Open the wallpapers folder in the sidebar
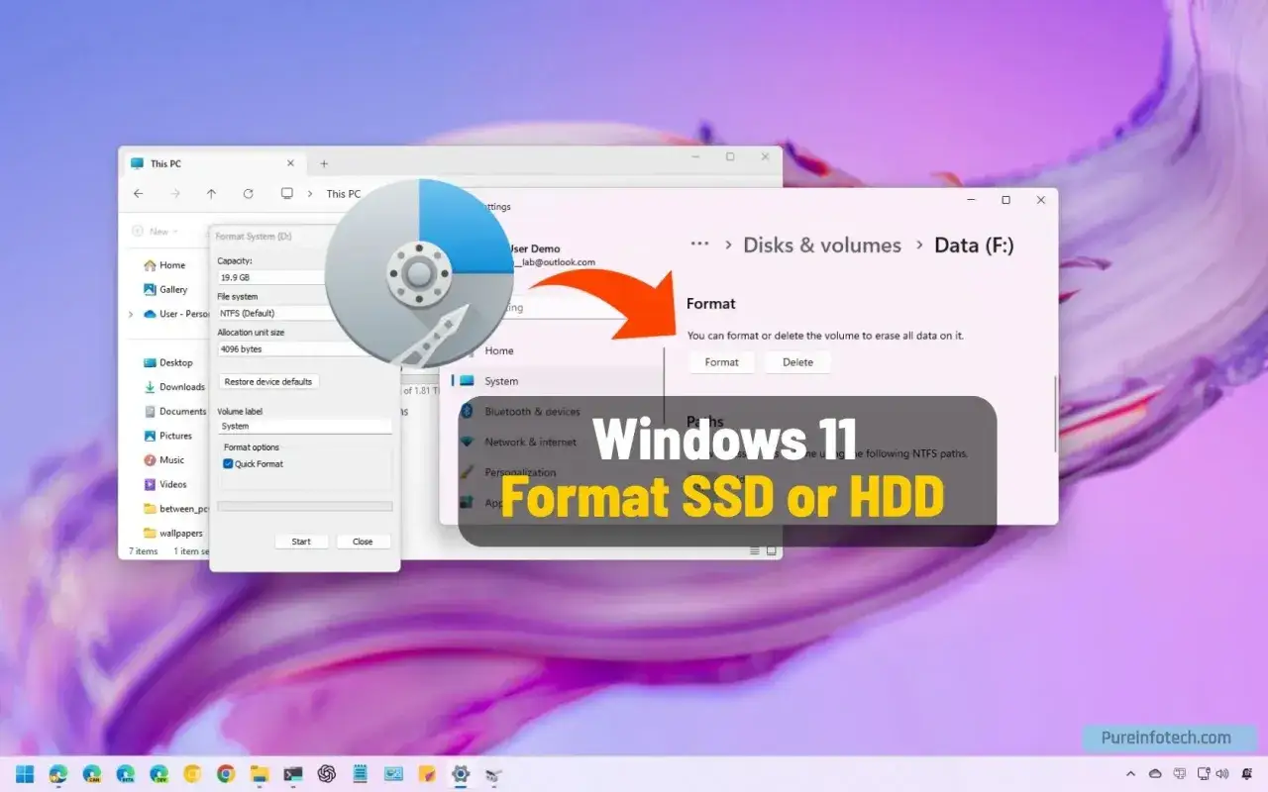 pos(172,533)
